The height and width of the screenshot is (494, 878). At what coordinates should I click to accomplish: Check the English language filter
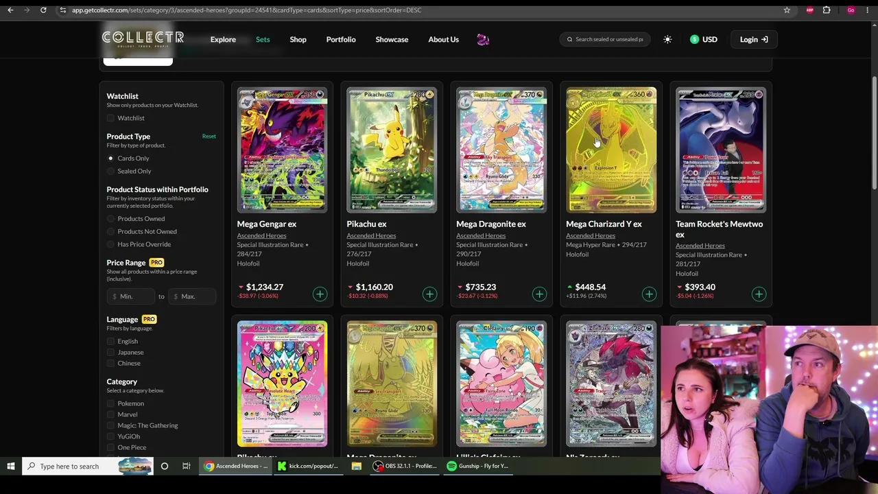click(x=110, y=342)
